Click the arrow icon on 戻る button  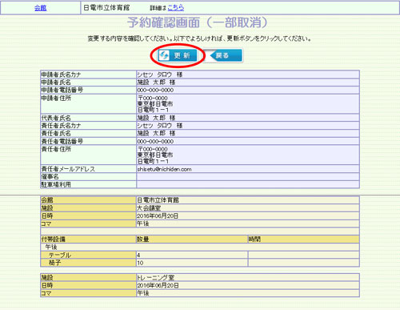click(214, 55)
